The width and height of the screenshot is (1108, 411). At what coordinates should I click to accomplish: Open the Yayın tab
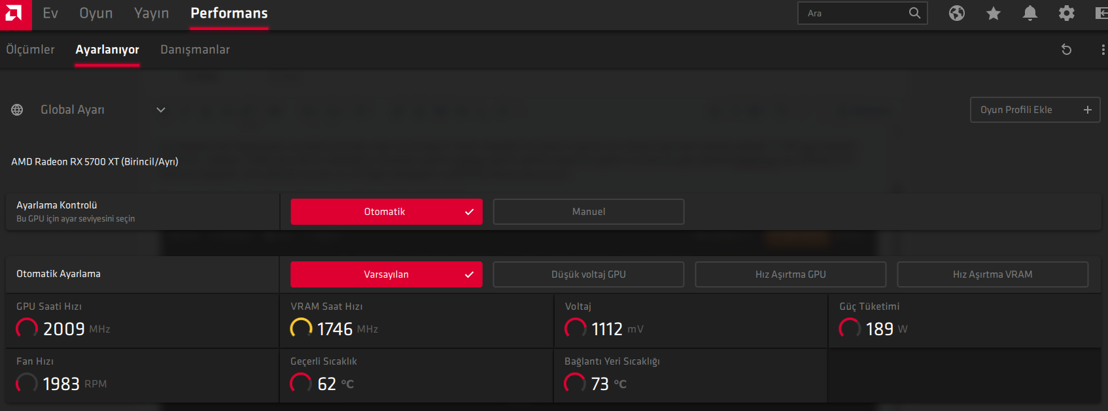coord(152,13)
